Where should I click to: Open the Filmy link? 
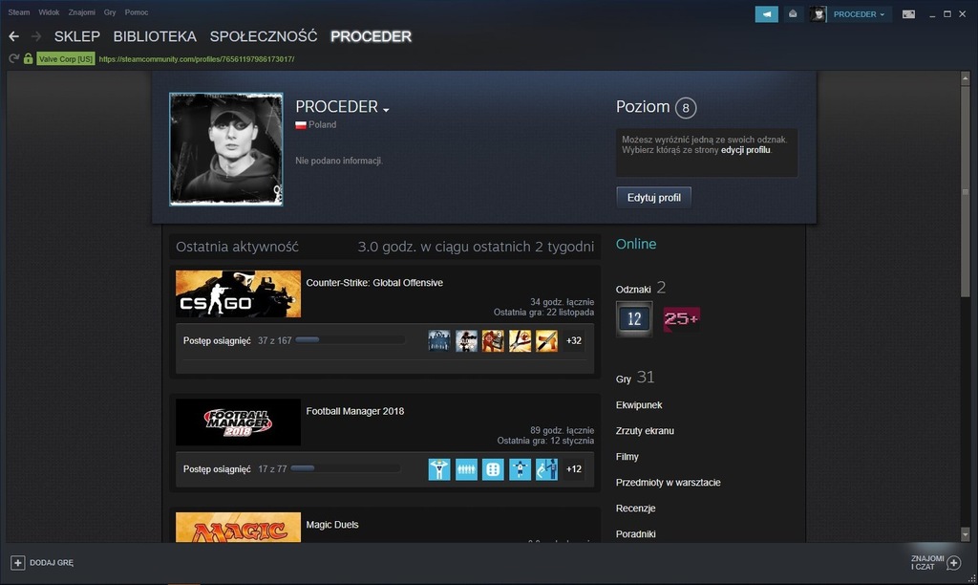(627, 457)
